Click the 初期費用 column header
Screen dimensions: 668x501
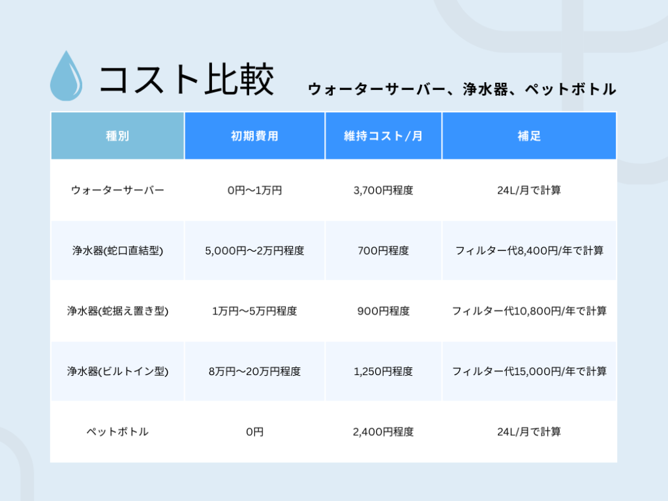255,136
